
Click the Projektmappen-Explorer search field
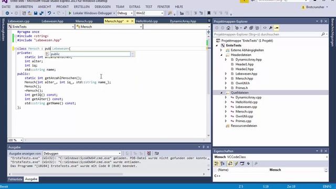[267, 34]
